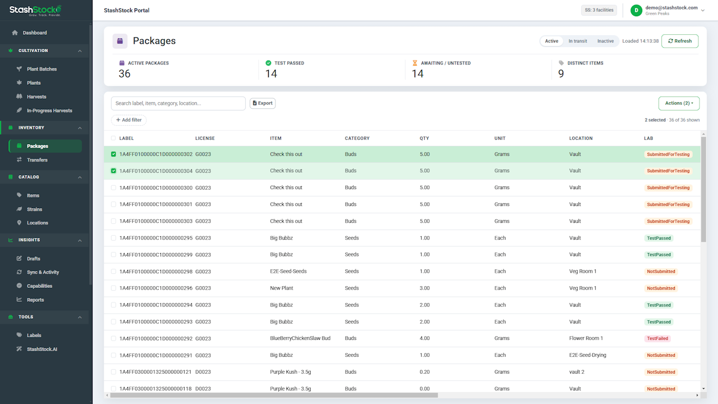
Task: Open the Actions (2) dropdown
Action: tap(679, 103)
